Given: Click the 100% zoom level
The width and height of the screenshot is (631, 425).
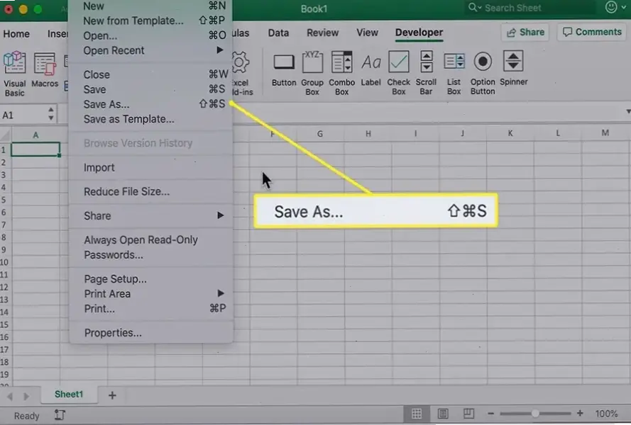Looking at the screenshot, I should (x=606, y=414).
